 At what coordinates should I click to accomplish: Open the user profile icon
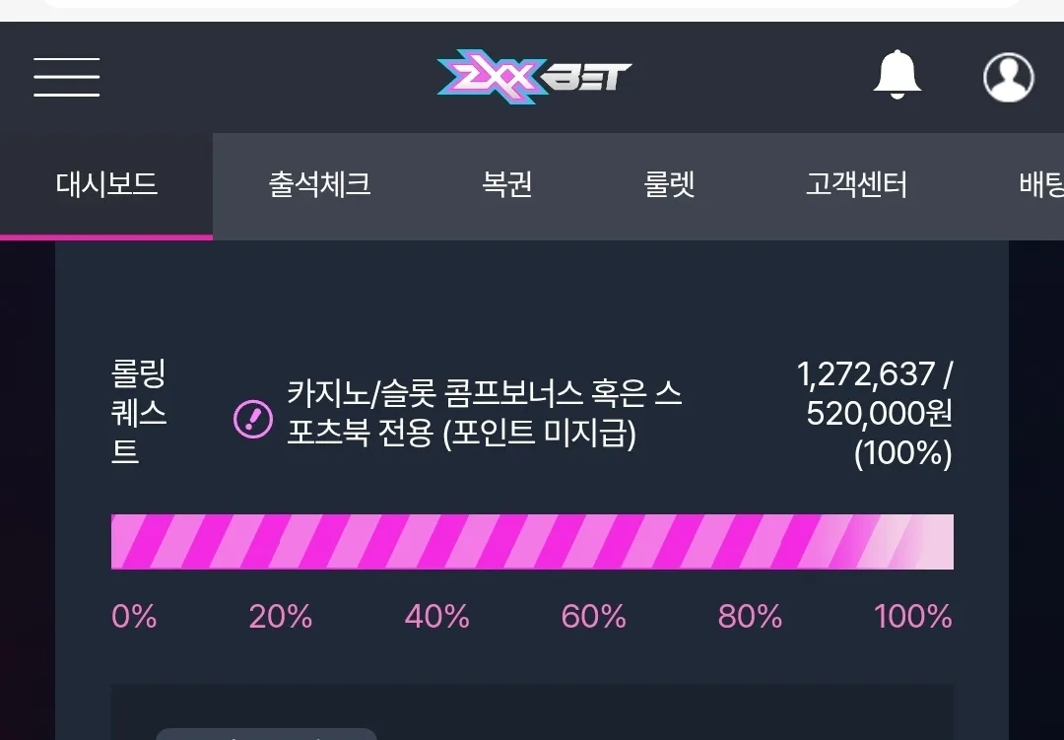(x=1009, y=77)
